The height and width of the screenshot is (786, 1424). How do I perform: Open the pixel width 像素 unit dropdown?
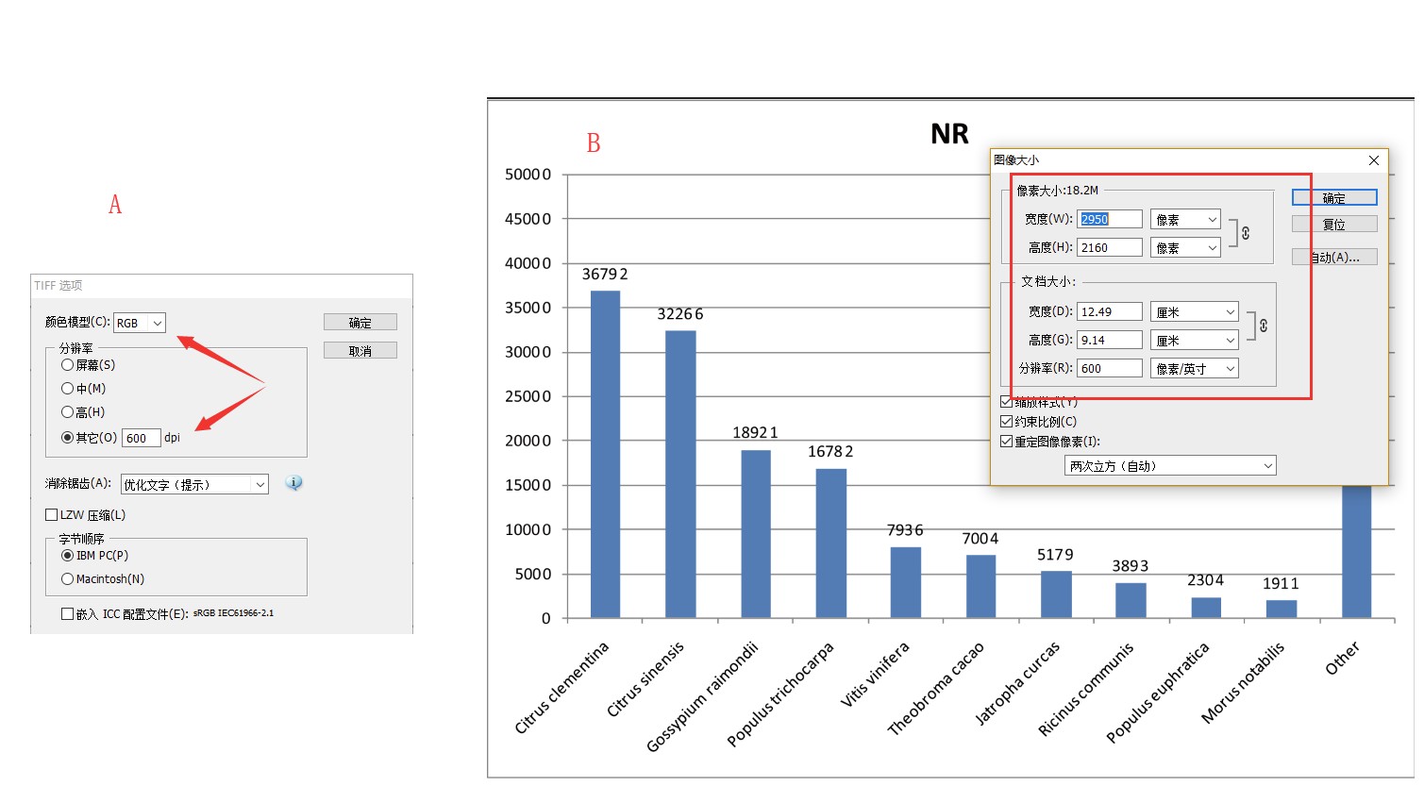click(1186, 220)
